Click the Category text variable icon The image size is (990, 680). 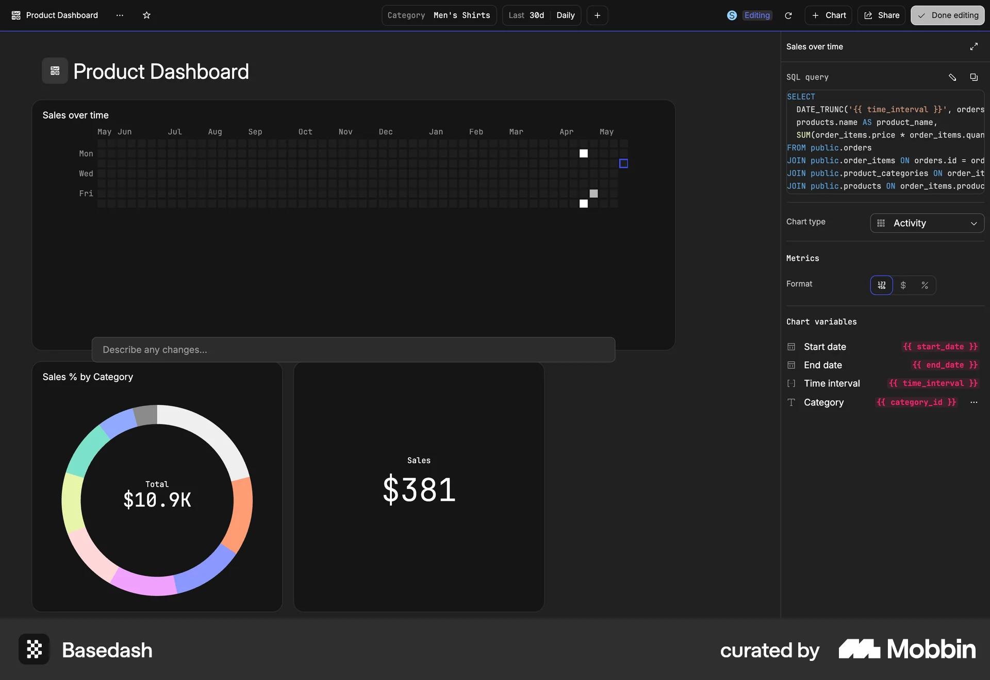(x=791, y=402)
